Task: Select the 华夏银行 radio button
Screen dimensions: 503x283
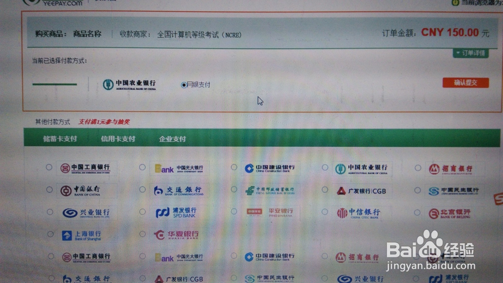Action: coord(142,234)
